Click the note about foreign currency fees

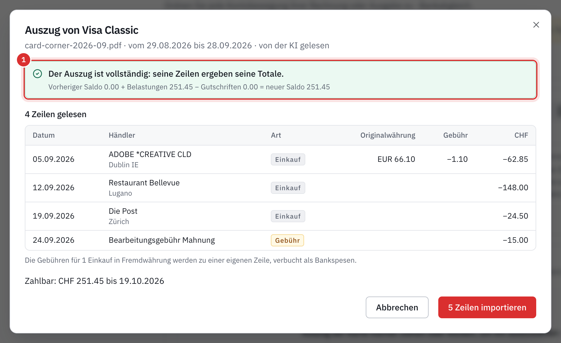pyautogui.click(x=191, y=260)
